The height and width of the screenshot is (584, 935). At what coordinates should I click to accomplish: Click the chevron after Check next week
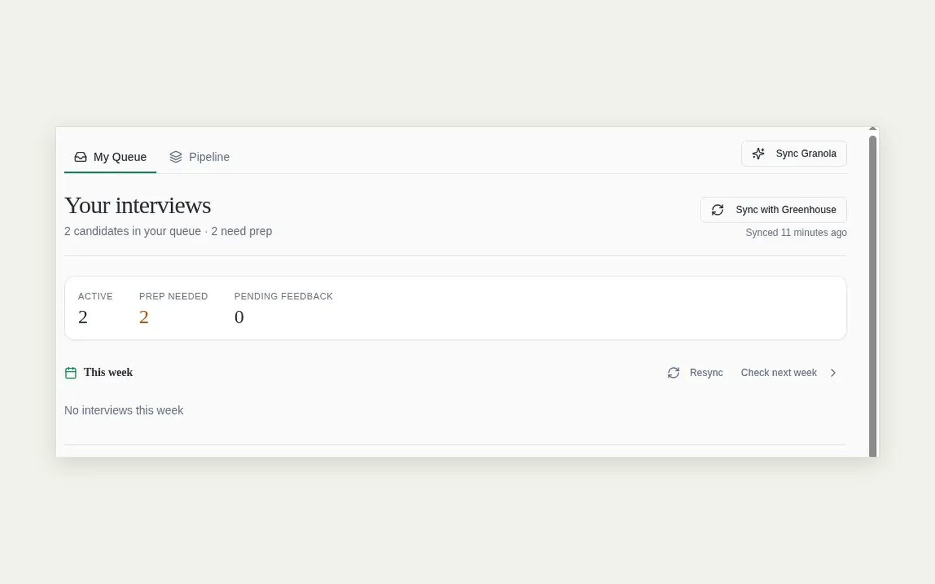point(833,373)
